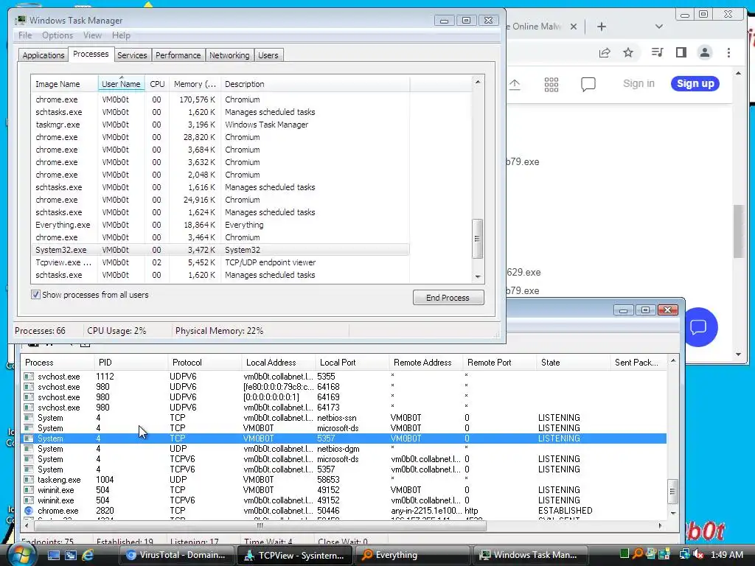Switch to Performance tab
Image resolution: width=755 pixels, height=566 pixels.
[178, 55]
